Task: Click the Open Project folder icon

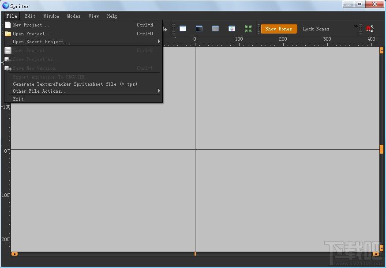Action: [x=8, y=34]
